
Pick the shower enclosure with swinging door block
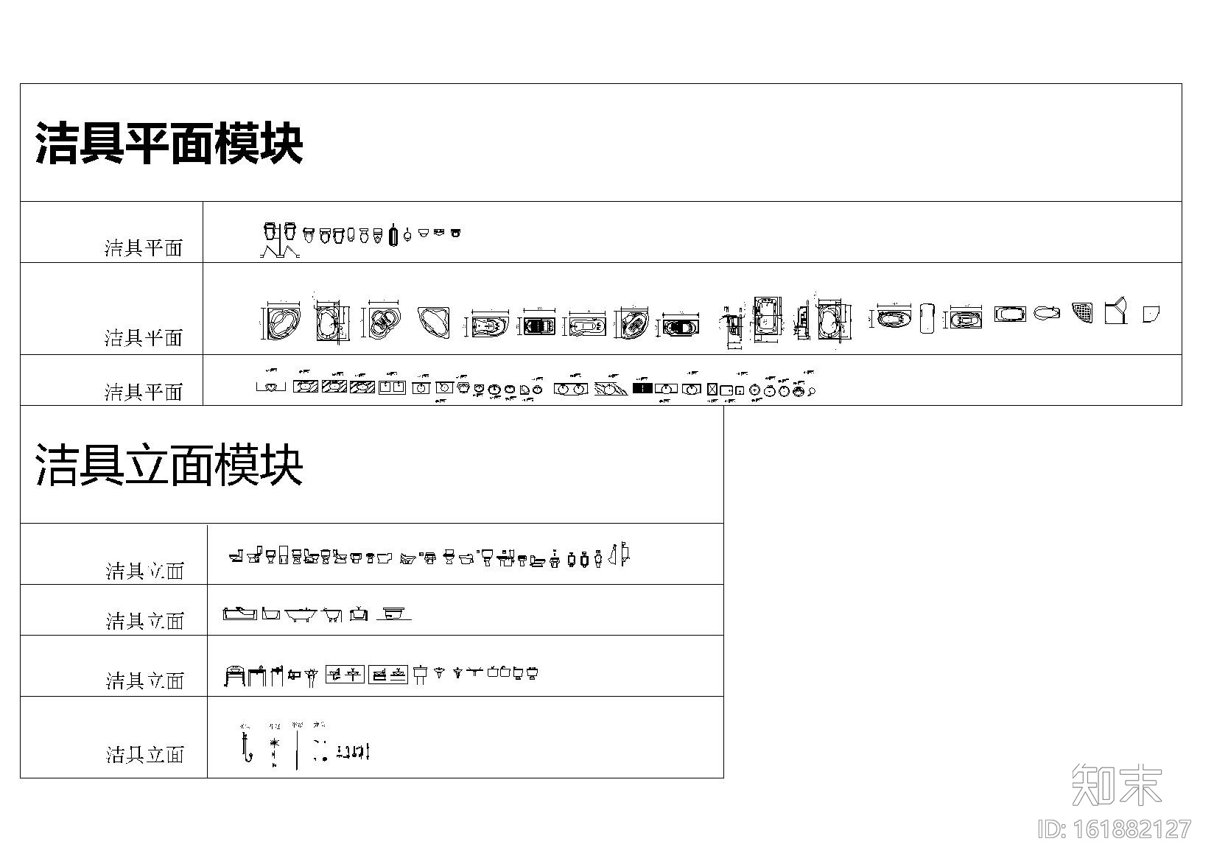pos(1116,311)
